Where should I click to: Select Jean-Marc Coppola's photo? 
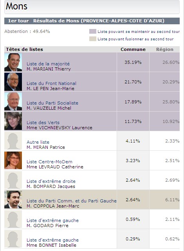click(13, 199)
